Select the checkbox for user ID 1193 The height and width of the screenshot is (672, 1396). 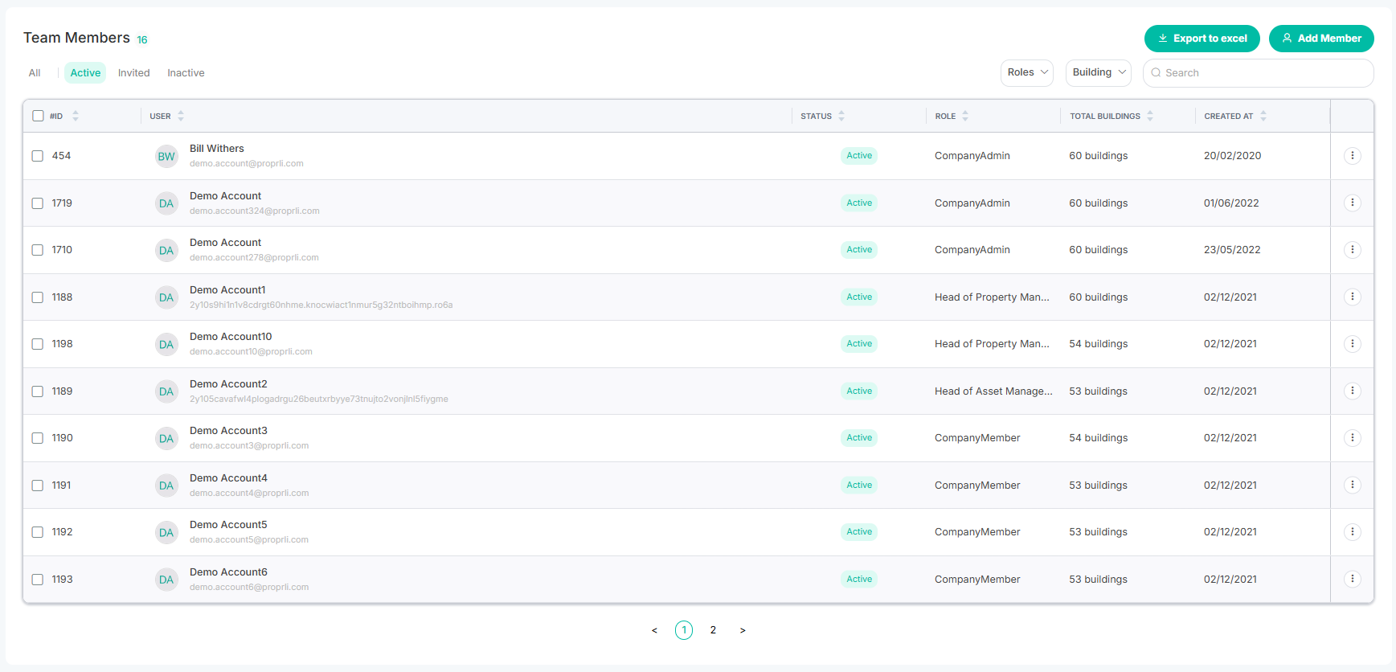[38, 580]
